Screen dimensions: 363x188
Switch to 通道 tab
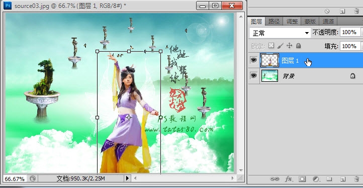(x=328, y=22)
